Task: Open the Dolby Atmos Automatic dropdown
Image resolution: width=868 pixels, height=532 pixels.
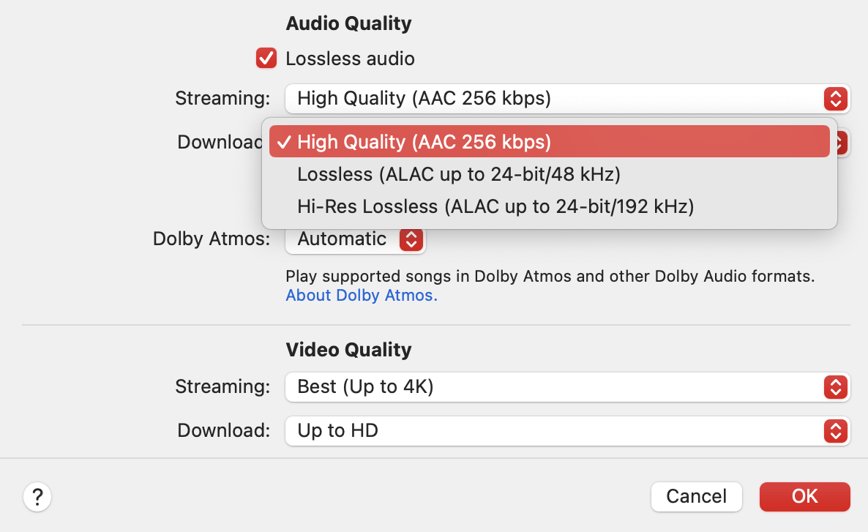Action: click(356, 239)
